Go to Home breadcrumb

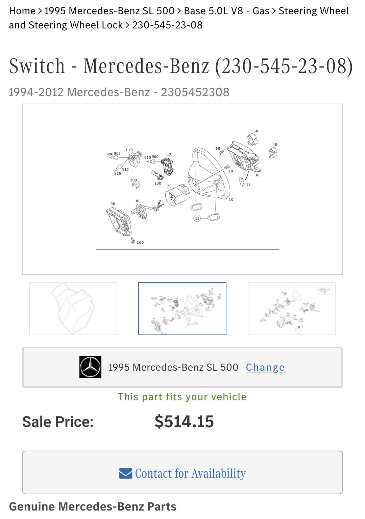[x=22, y=11]
